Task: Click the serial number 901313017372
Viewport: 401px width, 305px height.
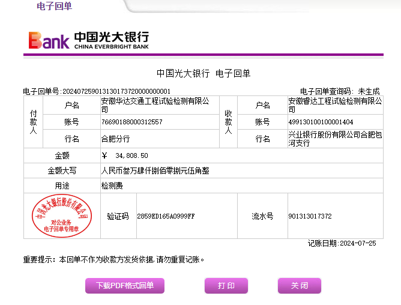Action: click(310, 216)
